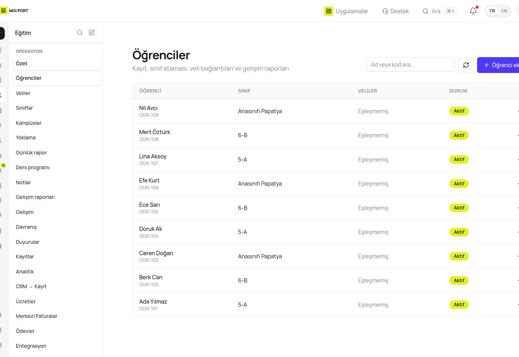This screenshot has width=519, height=357.
Task: Focus the Ad veya kod ara field
Action: (410, 65)
